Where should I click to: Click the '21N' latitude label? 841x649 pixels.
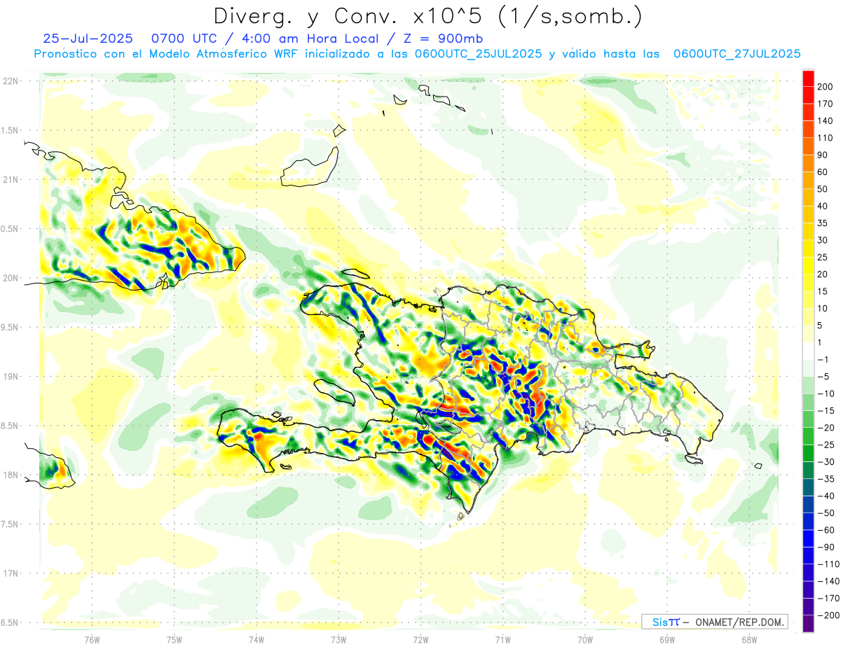tap(11, 179)
